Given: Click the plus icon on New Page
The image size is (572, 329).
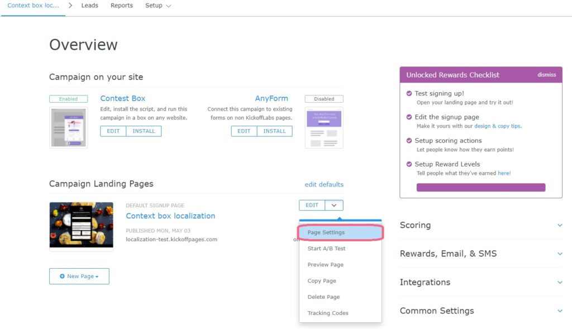Looking at the screenshot, I should coord(62,276).
